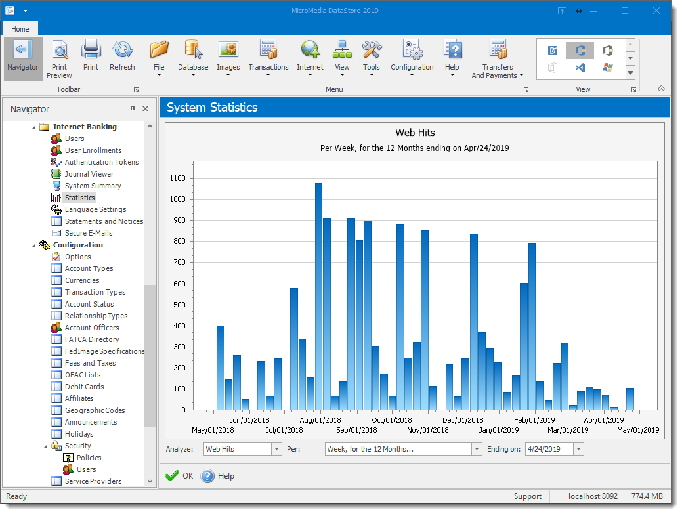Open Statements and Notices item
The width and height of the screenshot is (682, 514).
(104, 221)
